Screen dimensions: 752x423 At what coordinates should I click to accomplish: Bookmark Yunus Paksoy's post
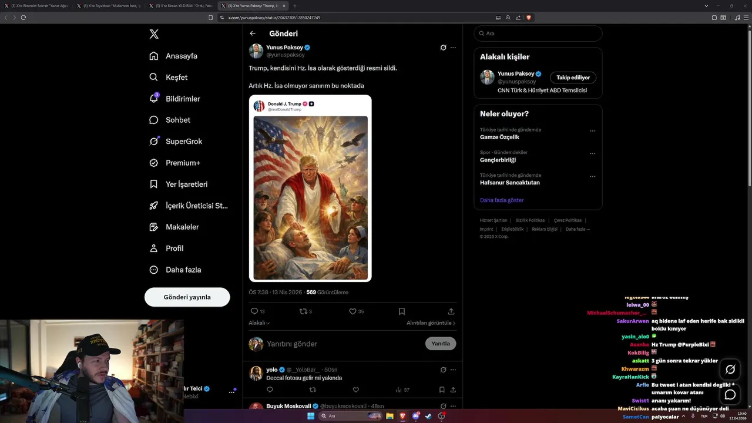[402, 311]
